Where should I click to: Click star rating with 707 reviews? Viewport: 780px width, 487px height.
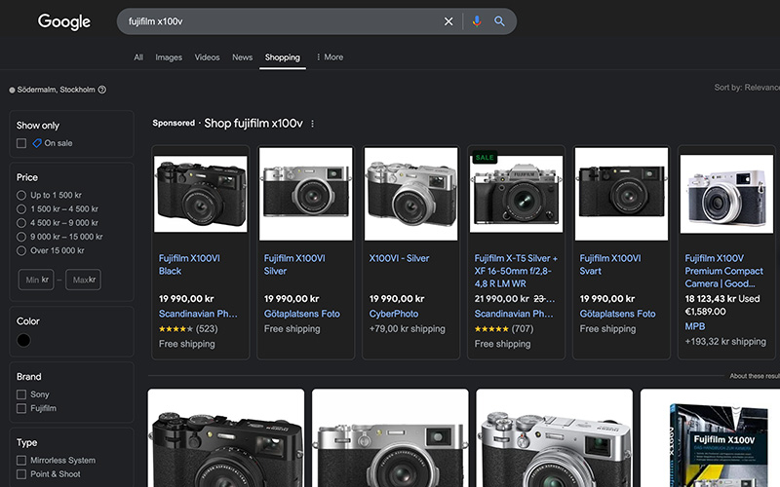coord(491,329)
